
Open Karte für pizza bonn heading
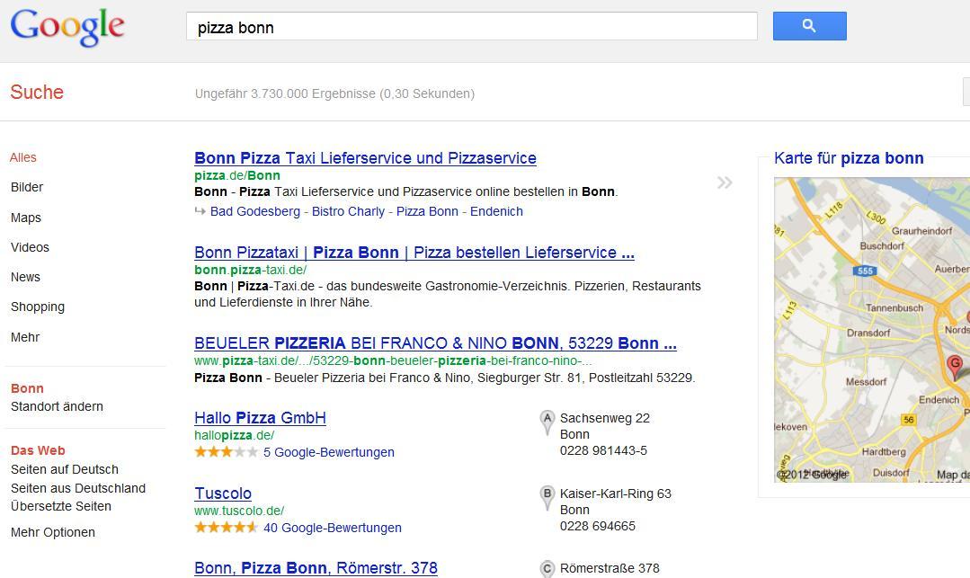pyautogui.click(x=849, y=158)
